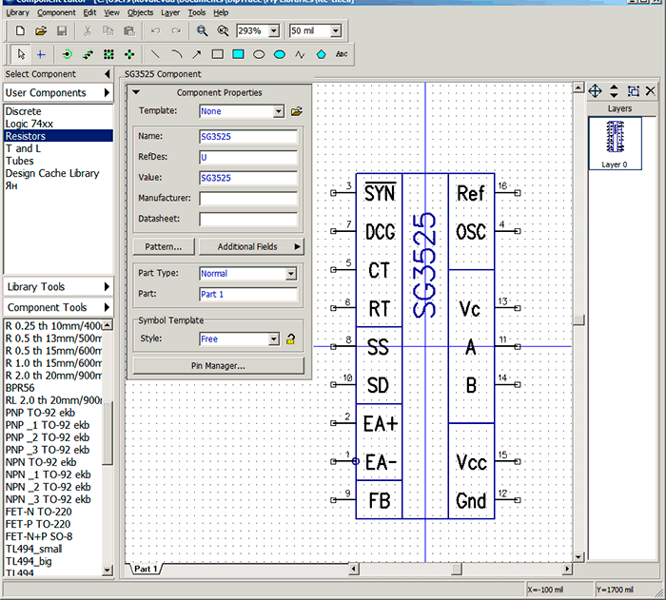Viewport: 666px width, 600px height.
Task: Open a library file with the folder icon
Action: (41, 31)
